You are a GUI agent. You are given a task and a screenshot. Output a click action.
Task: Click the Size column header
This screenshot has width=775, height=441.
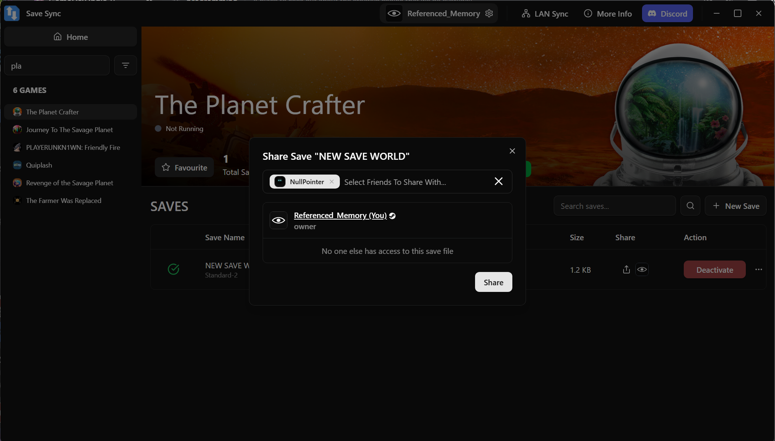pyautogui.click(x=577, y=237)
